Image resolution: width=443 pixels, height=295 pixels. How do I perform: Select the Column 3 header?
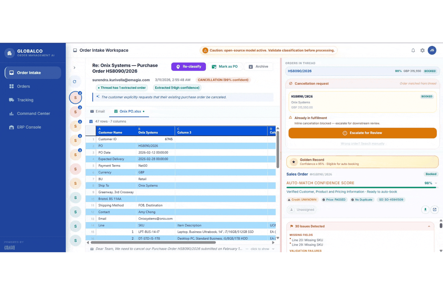point(221,131)
